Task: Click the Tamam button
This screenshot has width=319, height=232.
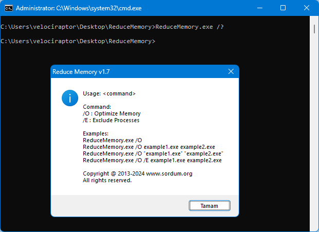Action: 209,205
